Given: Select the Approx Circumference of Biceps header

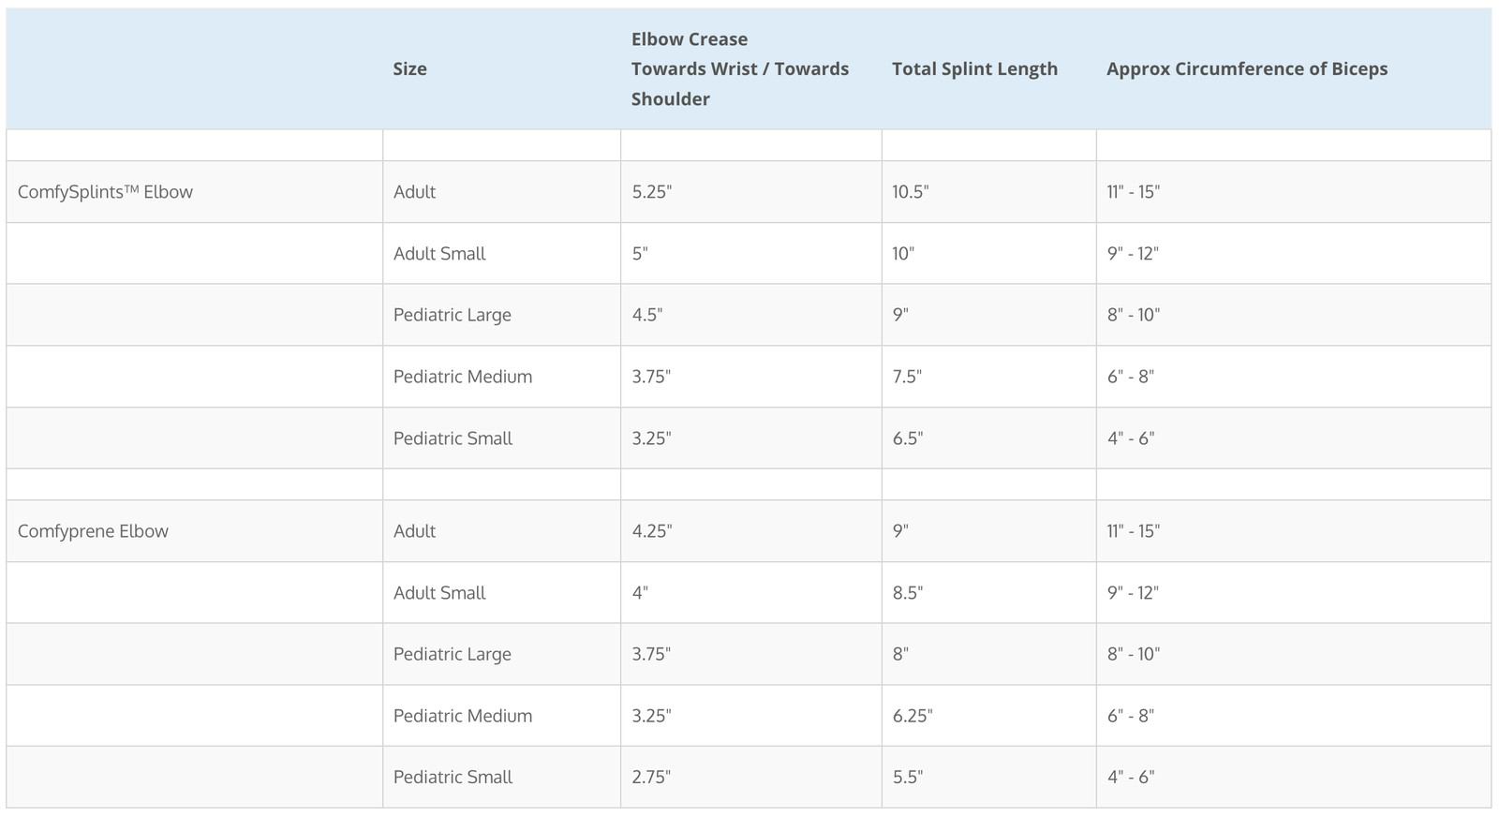Looking at the screenshot, I should [1247, 68].
